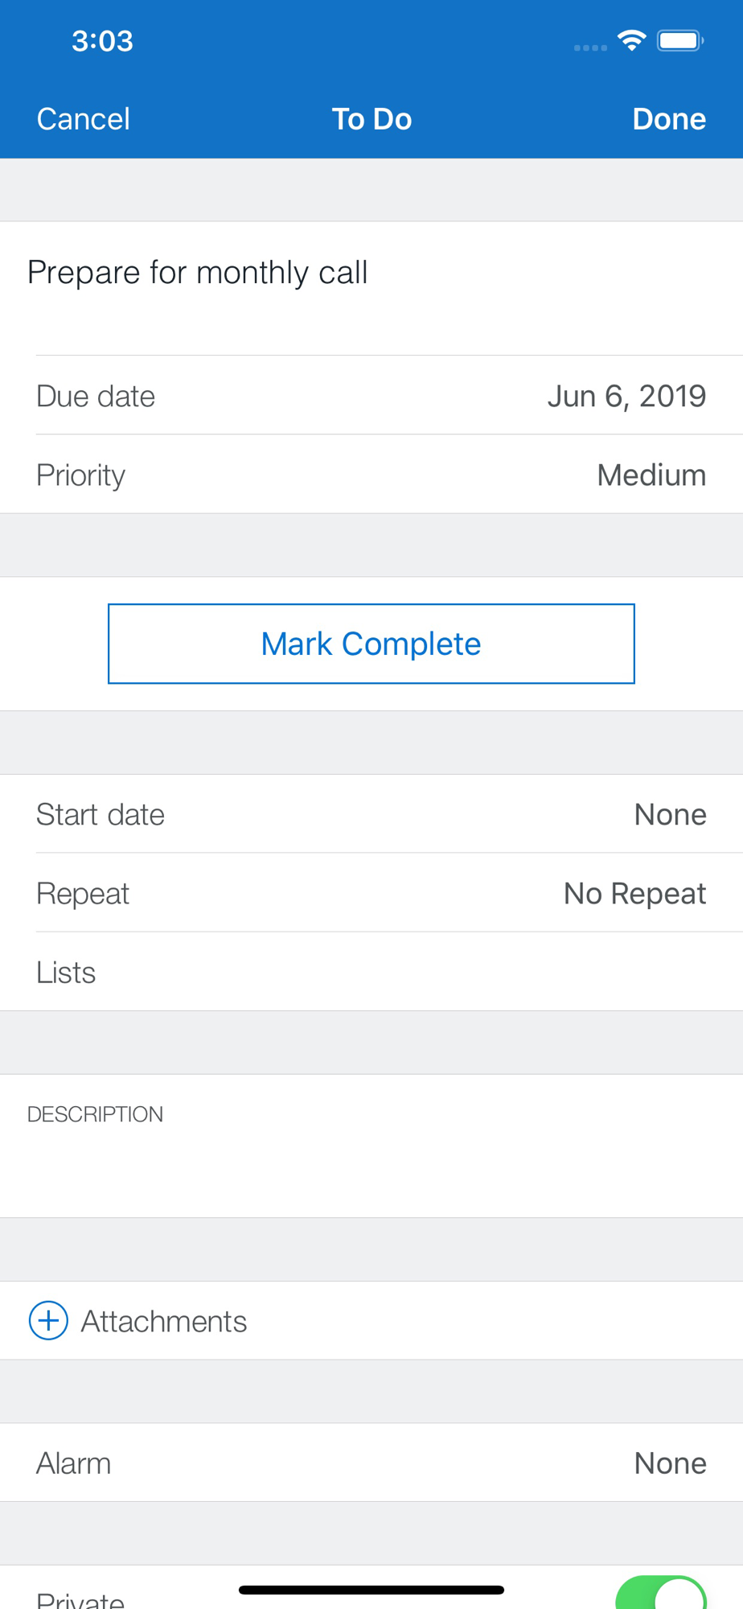Tap the Wi-Fi status icon

(x=632, y=40)
